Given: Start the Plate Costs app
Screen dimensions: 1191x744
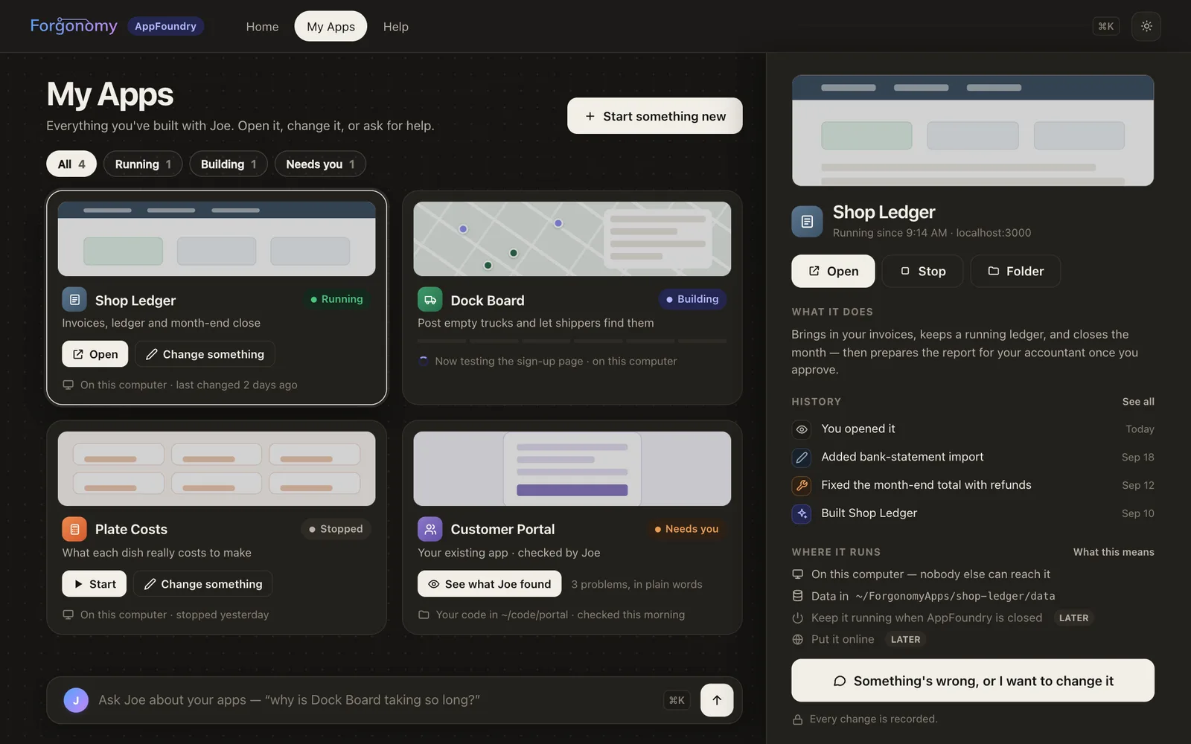Looking at the screenshot, I should (95, 584).
